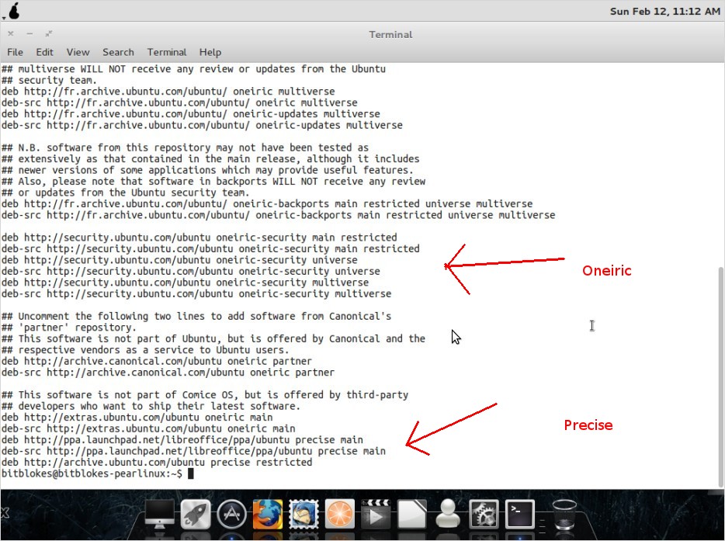Click 'deb http://security.ubuntu.com/ubuntu oneiric-security universe' line

(x=179, y=260)
